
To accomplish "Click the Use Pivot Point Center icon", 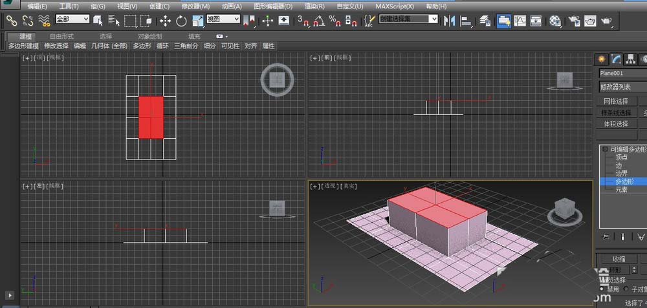I will [x=249, y=21].
